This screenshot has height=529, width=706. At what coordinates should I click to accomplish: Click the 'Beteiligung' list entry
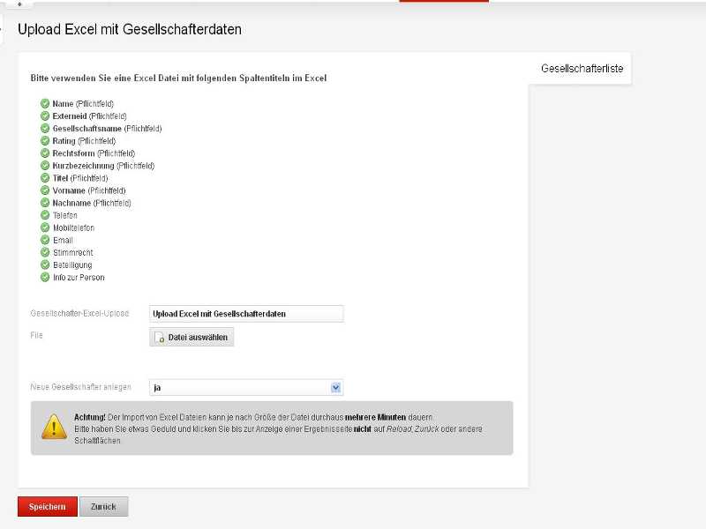[72, 265]
